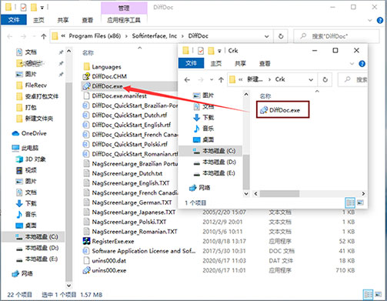
Task: Select the DiffDoc.exe.manifest file
Action: pos(115,96)
